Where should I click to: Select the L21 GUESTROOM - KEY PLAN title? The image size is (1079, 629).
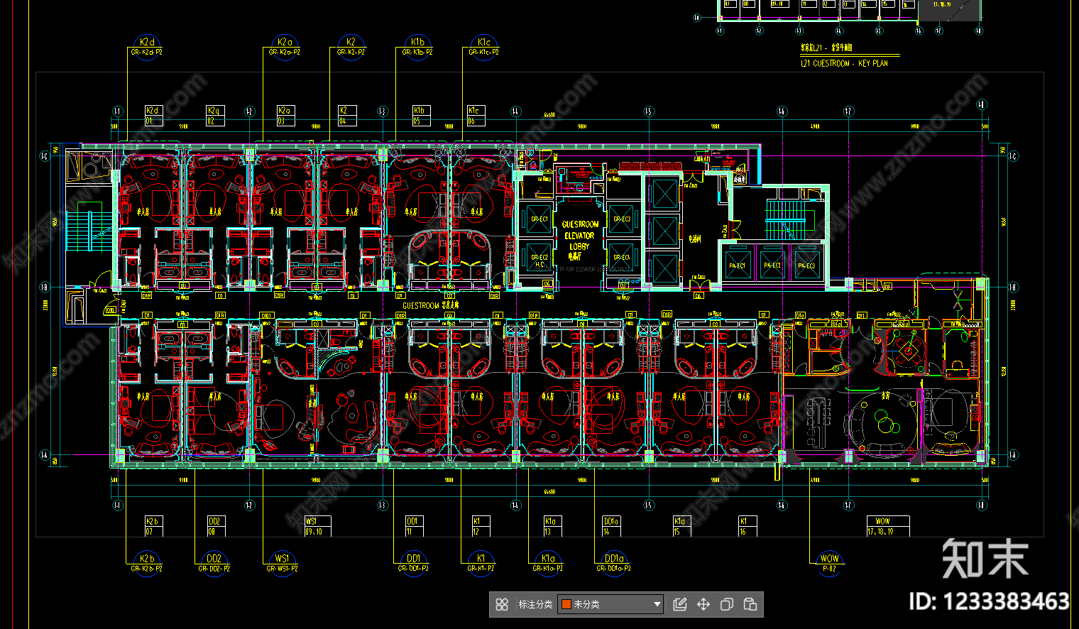coord(844,63)
